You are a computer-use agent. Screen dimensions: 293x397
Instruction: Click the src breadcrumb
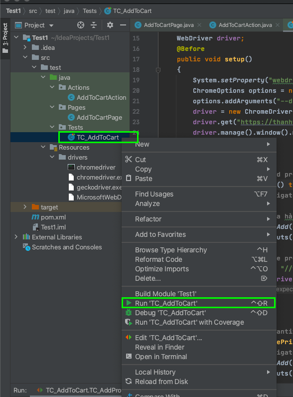pos(33,11)
